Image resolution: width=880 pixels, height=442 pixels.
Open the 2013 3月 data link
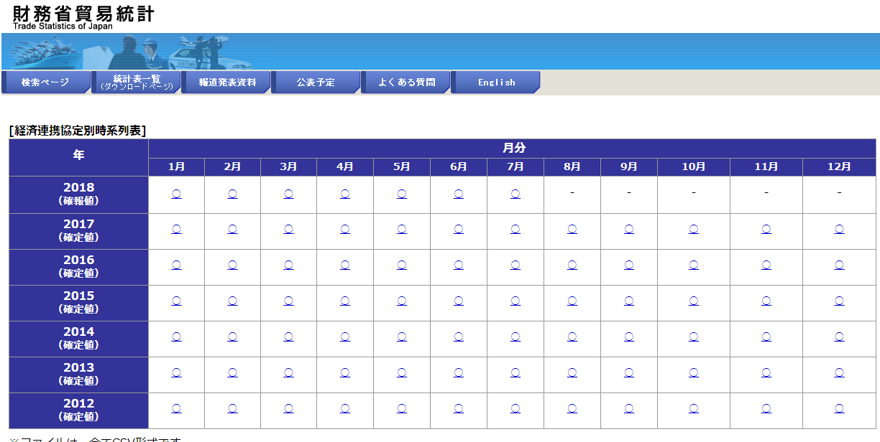point(288,373)
